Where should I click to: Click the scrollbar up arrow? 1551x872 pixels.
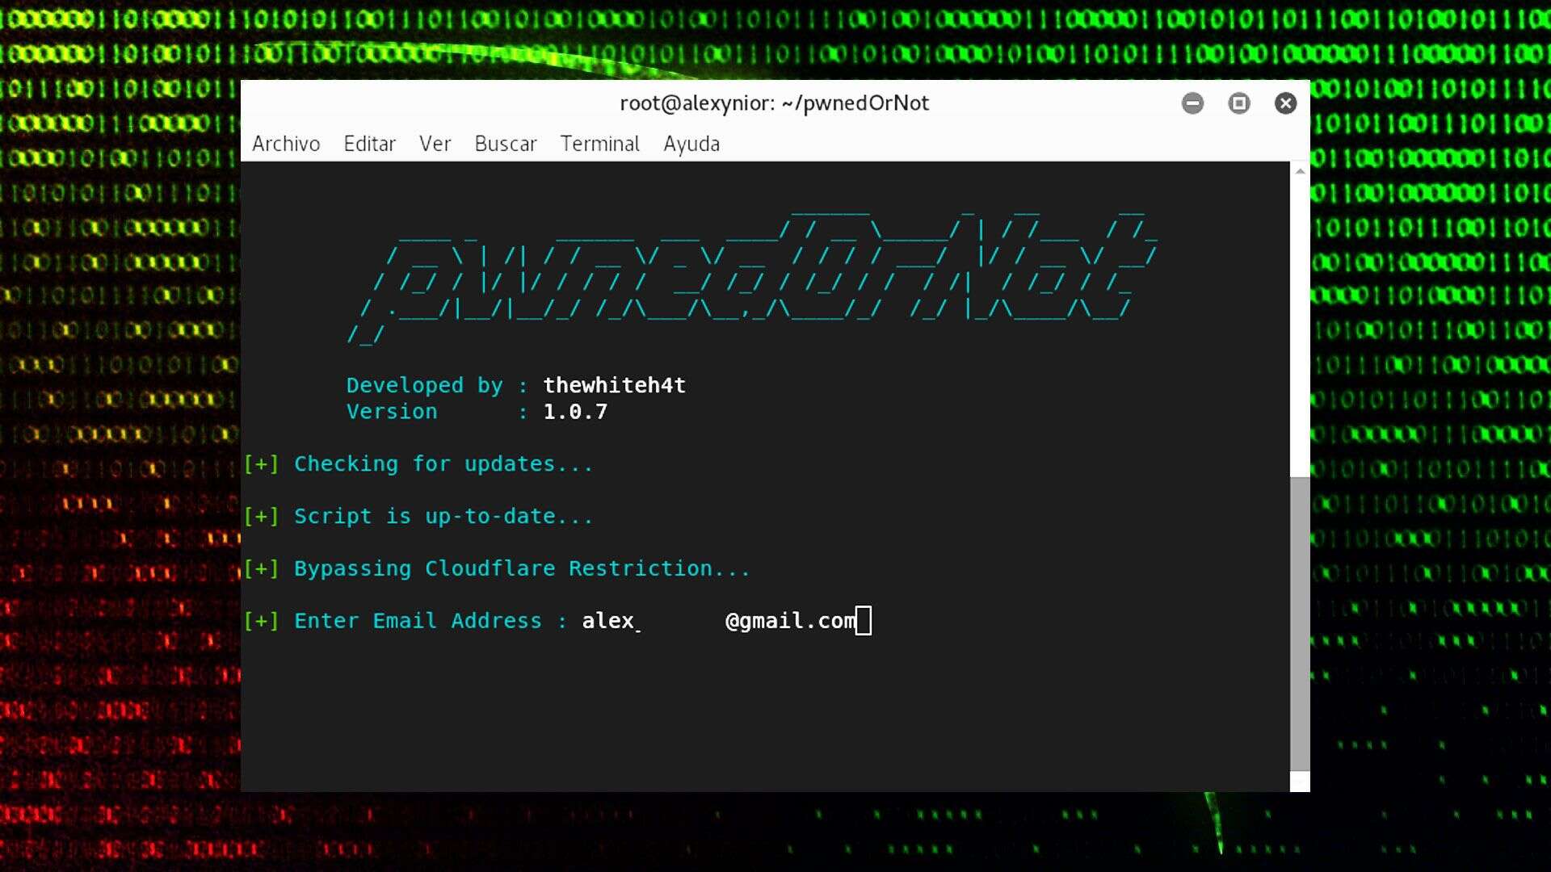click(x=1301, y=170)
